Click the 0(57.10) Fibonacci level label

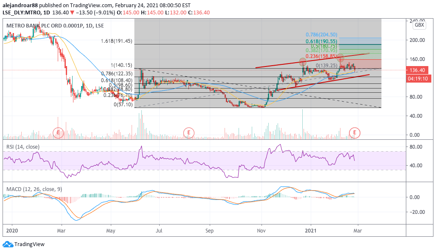(x=123, y=105)
